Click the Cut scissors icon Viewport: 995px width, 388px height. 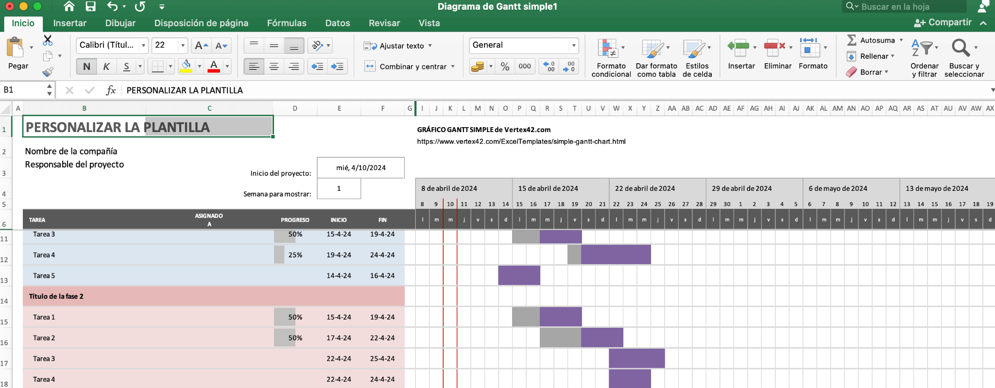point(48,40)
